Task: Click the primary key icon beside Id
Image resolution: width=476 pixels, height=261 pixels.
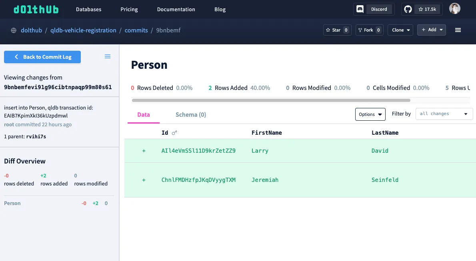Action: (174, 133)
